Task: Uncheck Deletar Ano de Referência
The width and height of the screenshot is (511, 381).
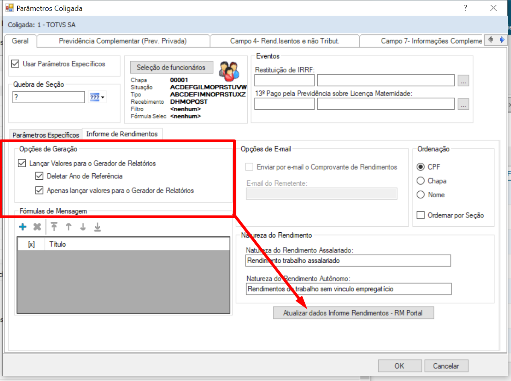Action: point(39,176)
